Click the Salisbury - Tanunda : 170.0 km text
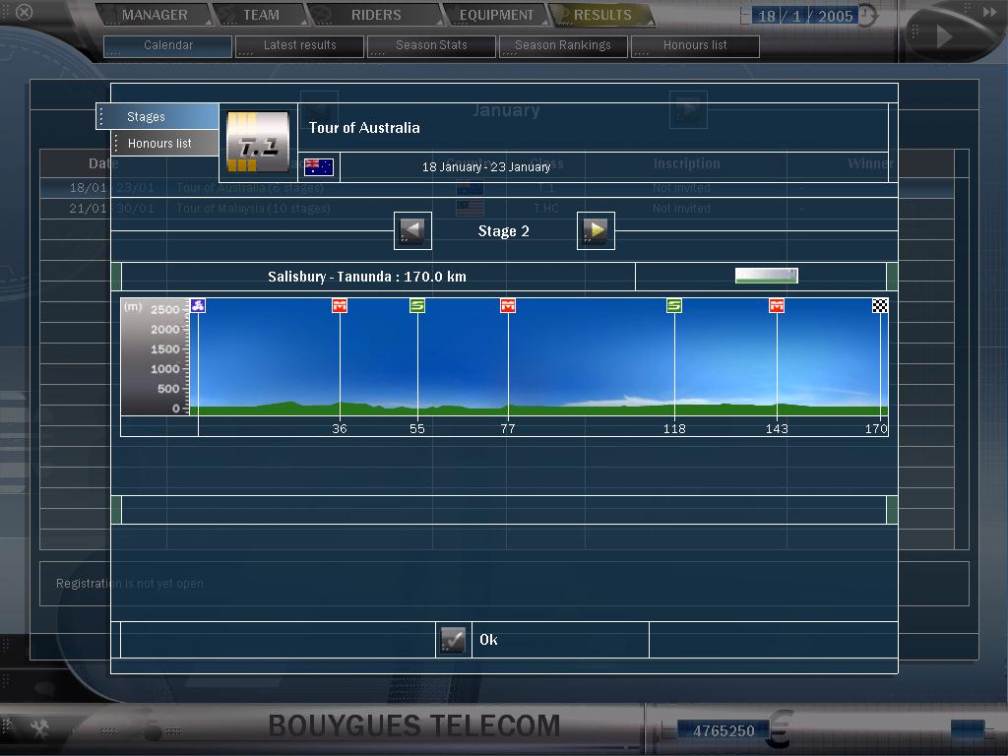This screenshot has height=756, width=1008. coord(367,277)
